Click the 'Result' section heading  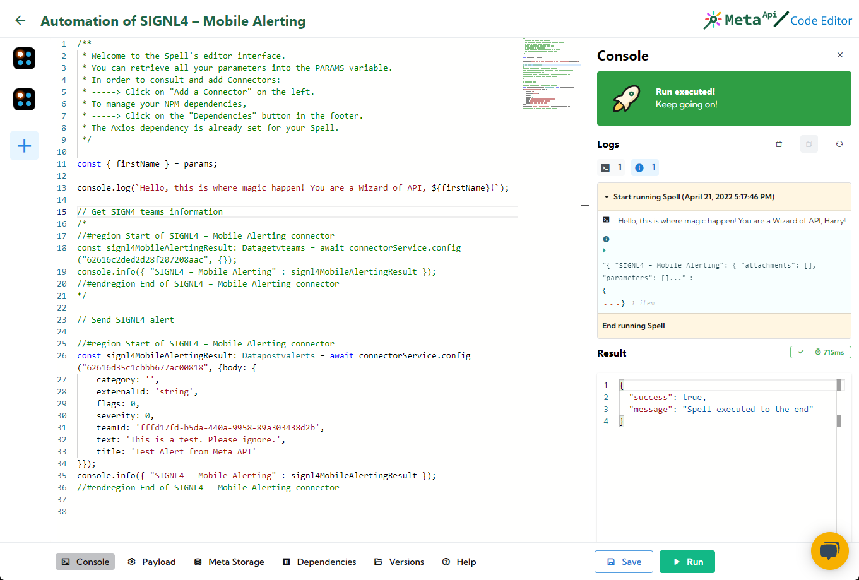click(x=612, y=353)
